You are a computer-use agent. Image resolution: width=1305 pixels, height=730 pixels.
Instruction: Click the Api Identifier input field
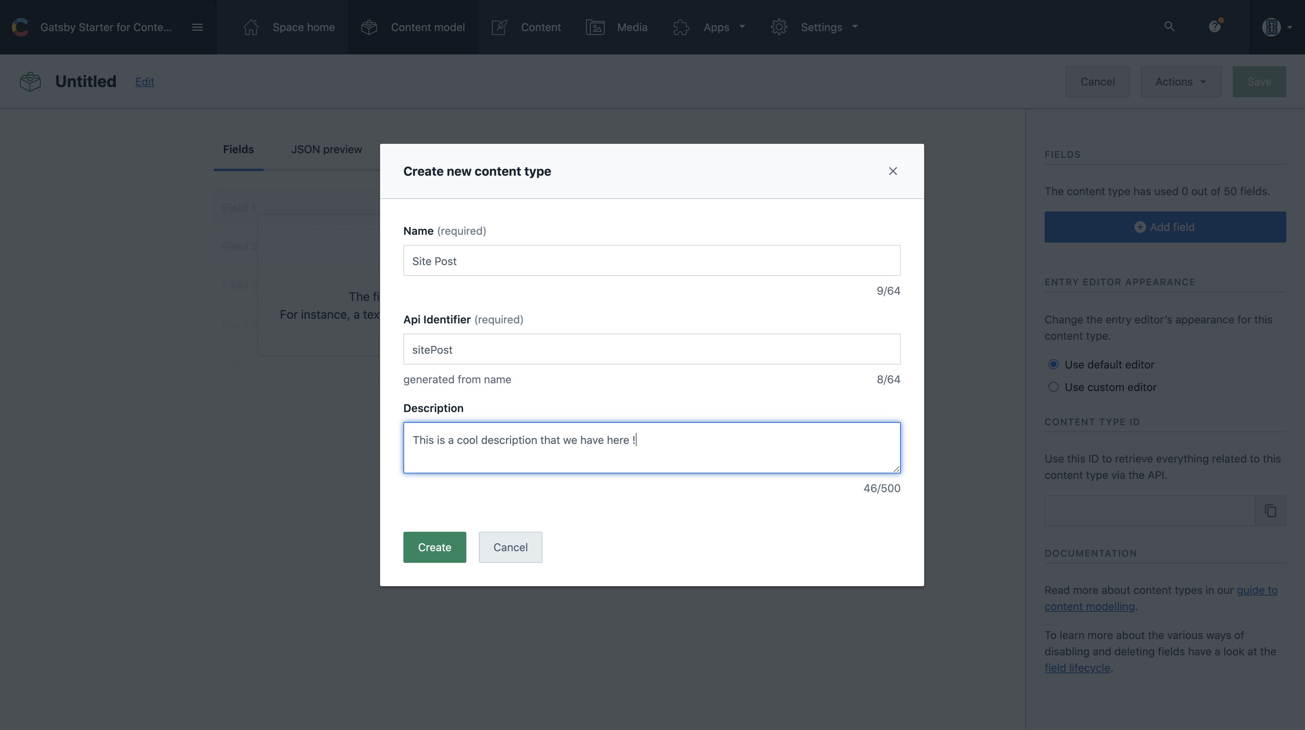pos(651,349)
